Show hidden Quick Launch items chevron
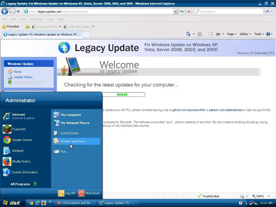 click(50, 202)
